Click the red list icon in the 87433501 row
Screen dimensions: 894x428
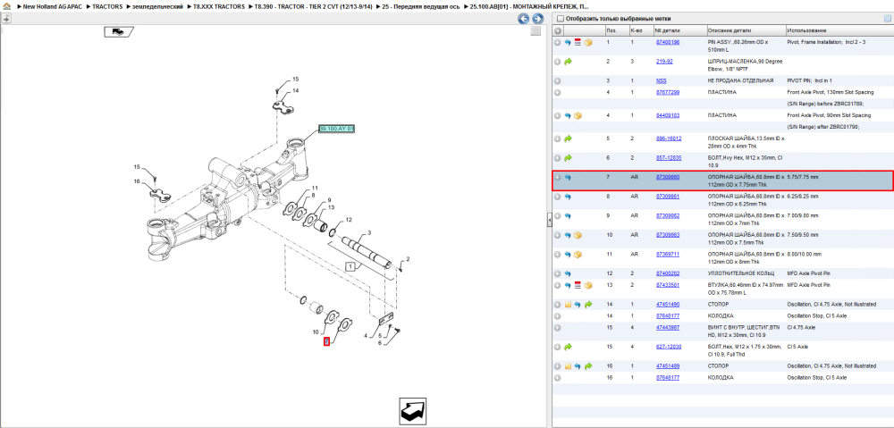click(578, 285)
